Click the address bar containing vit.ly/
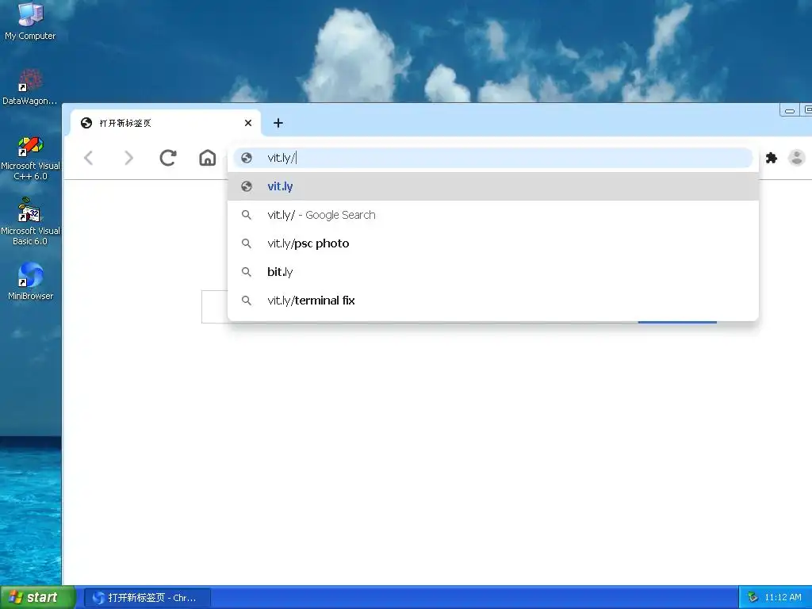Screen dimensions: 812x609 pos(493,158)
